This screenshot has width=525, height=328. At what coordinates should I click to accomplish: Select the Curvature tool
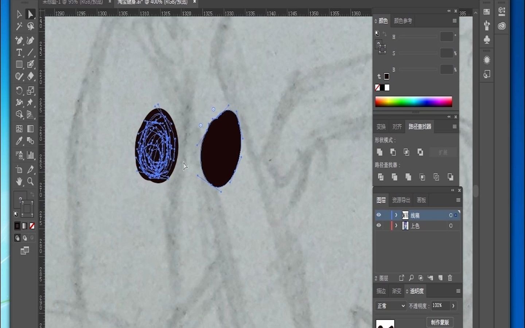point(30,40)
